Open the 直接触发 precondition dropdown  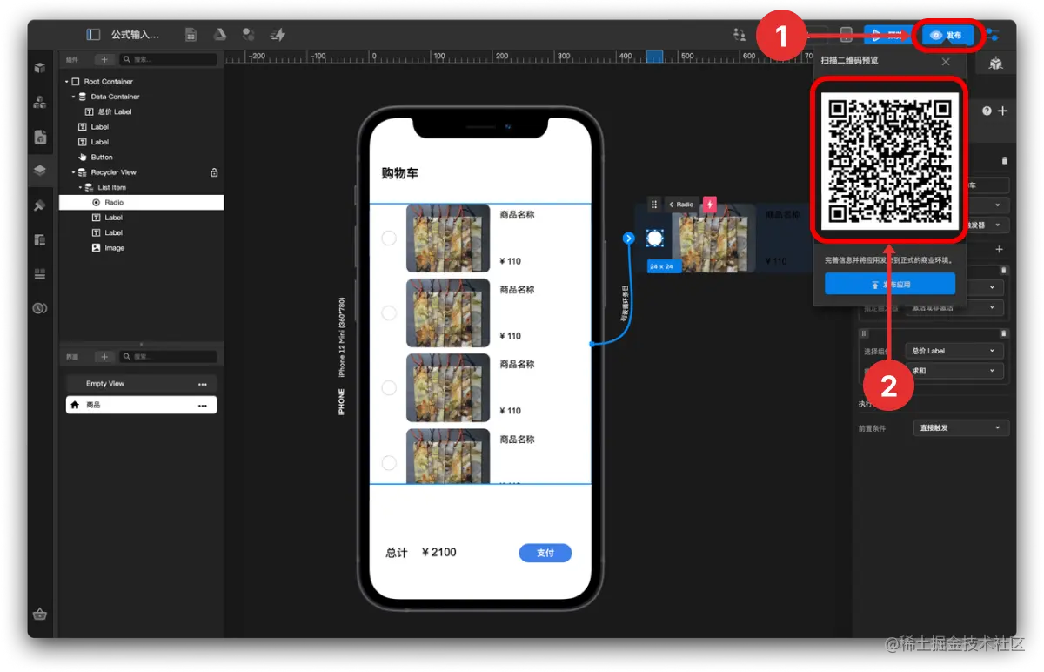(962, 428)
